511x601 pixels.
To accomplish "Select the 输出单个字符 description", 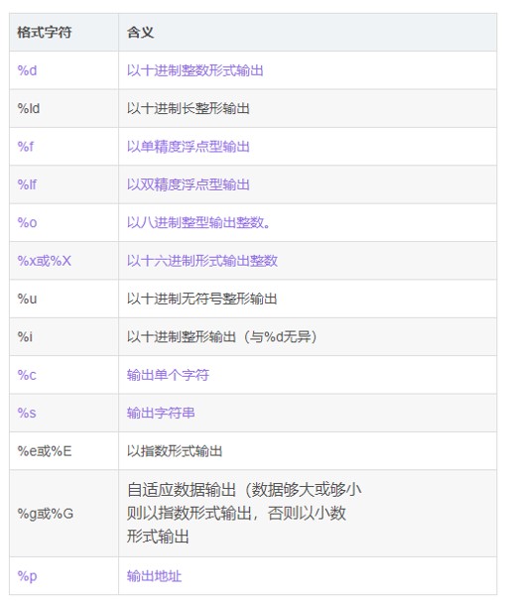I will pyautogui.click(x=168, y=375).
